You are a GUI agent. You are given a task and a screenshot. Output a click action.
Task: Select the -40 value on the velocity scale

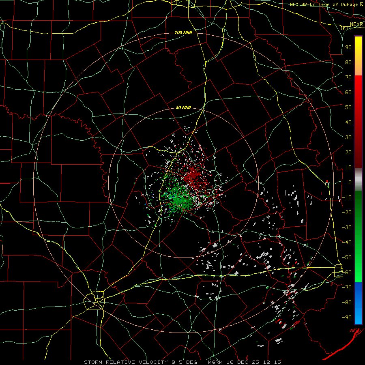coord(347,243)
